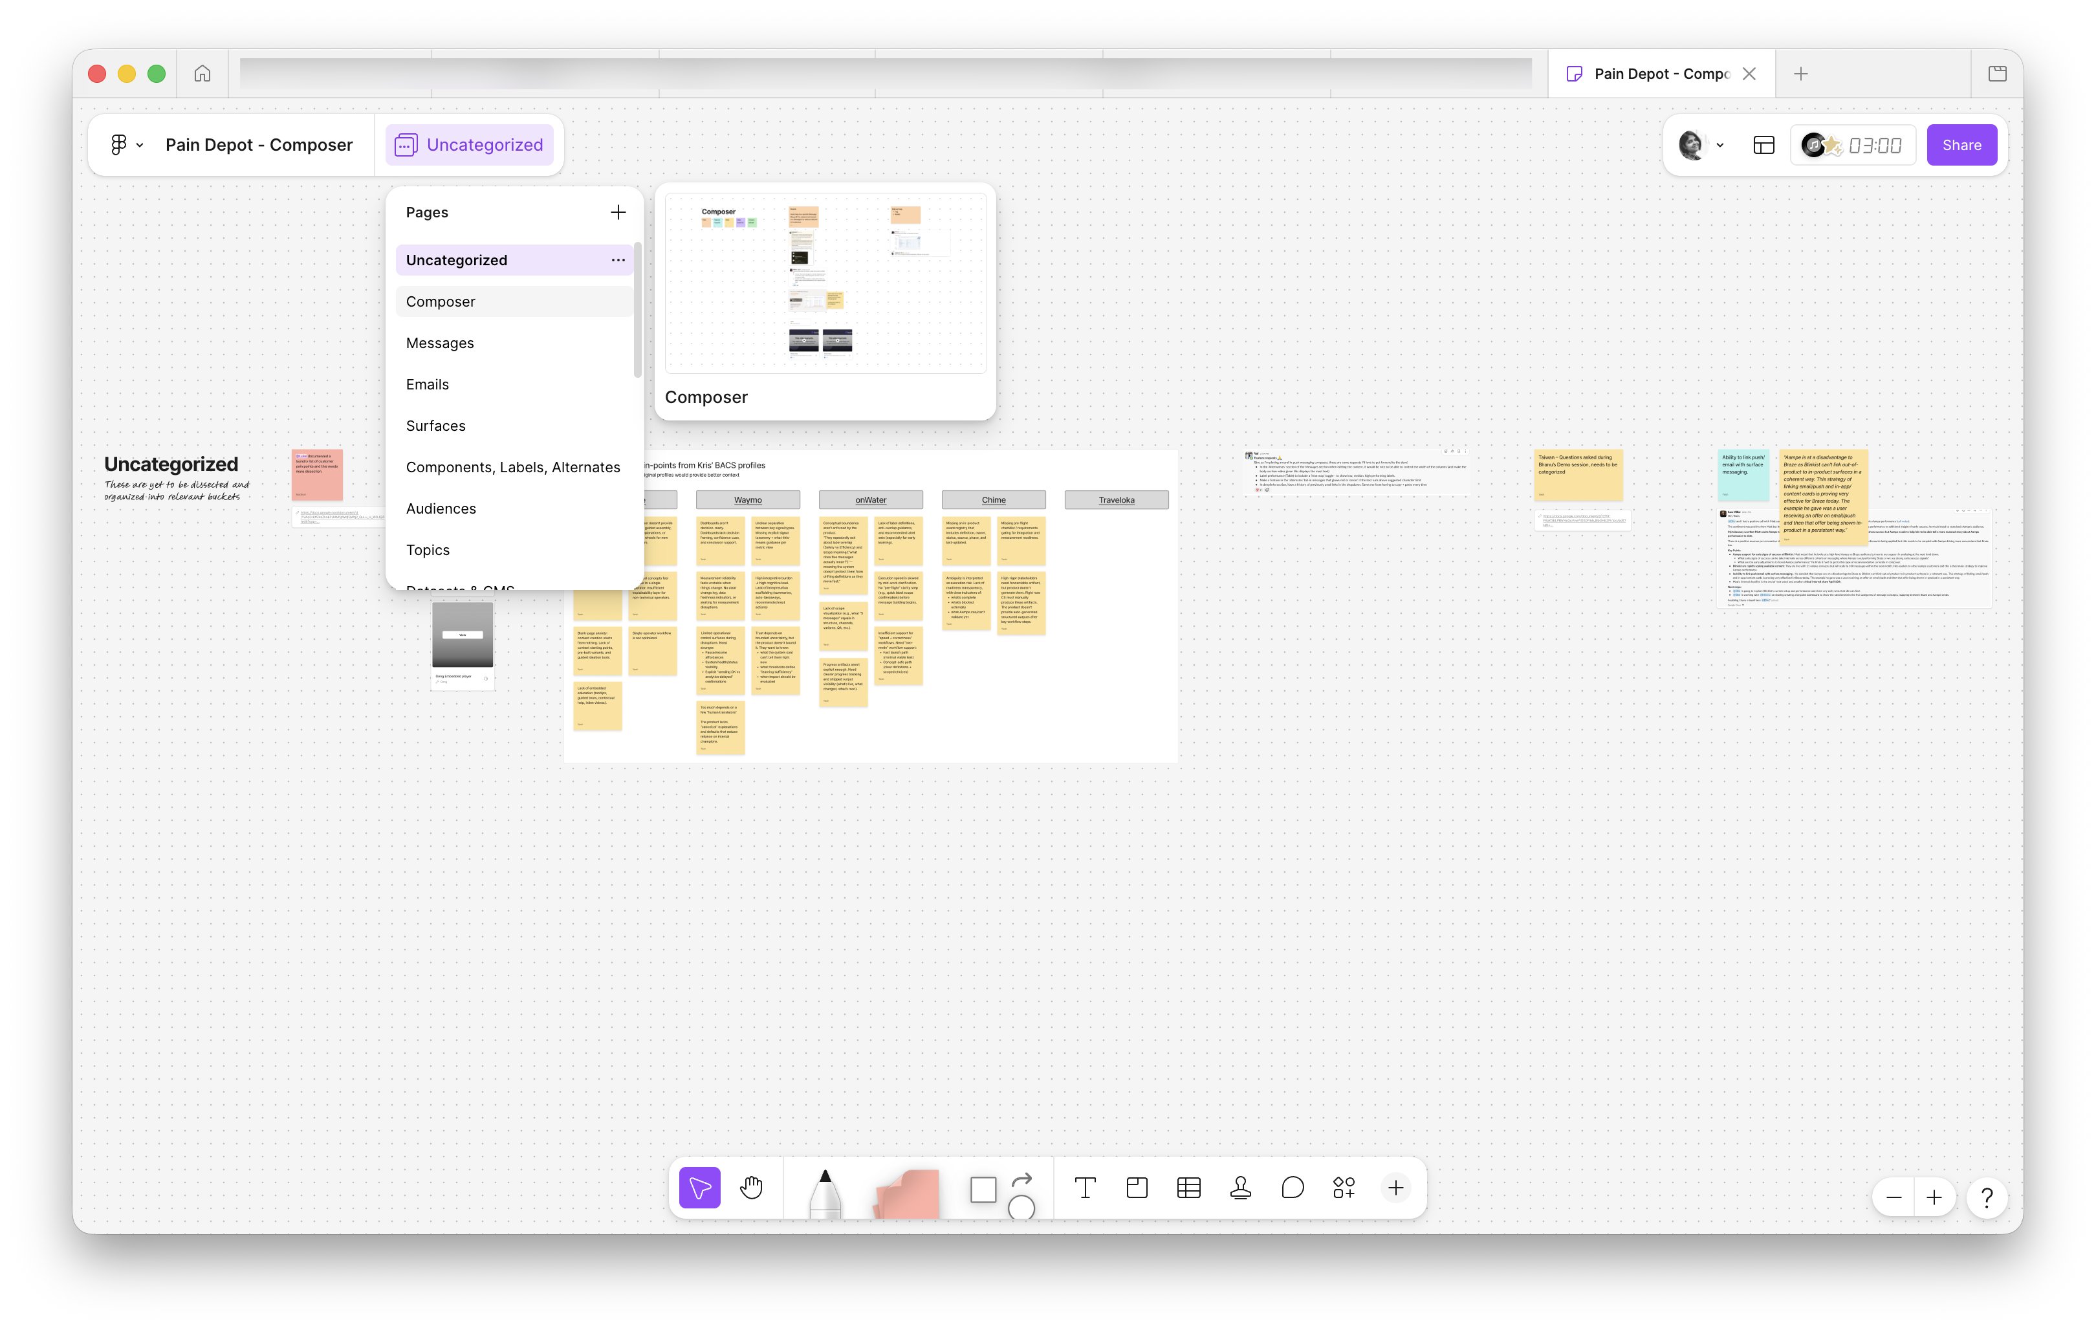Select the Stamp tool
Viewport: 2096px width, 1330px height.
point(1240,1187)
